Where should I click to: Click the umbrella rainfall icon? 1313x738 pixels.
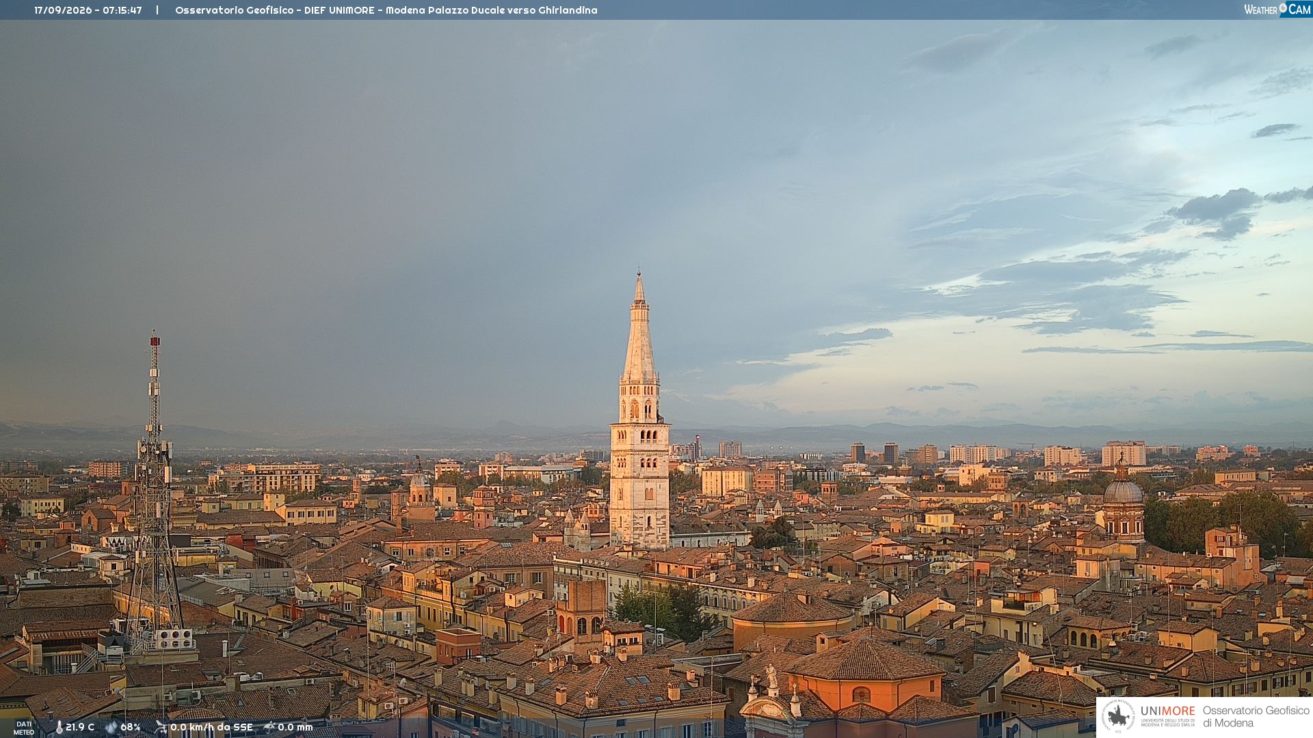pos(269,728)
